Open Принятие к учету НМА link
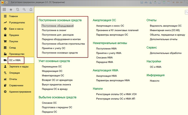 [109, 53]
